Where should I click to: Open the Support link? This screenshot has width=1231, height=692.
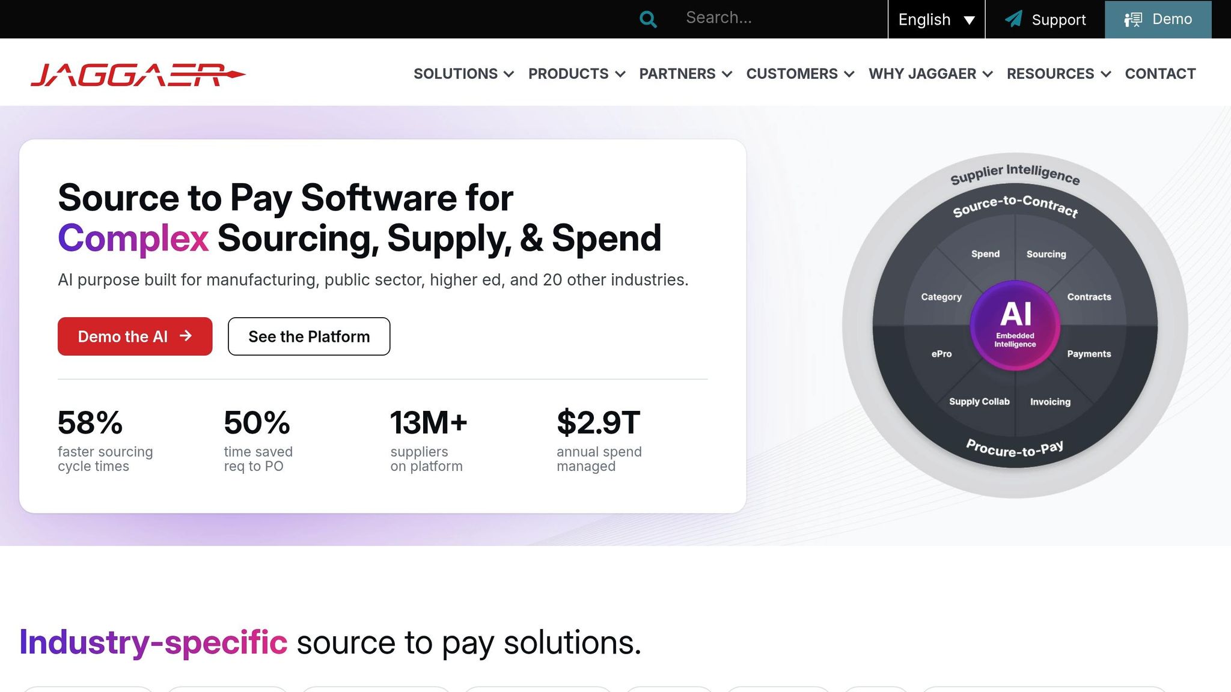click(1045, 19)
